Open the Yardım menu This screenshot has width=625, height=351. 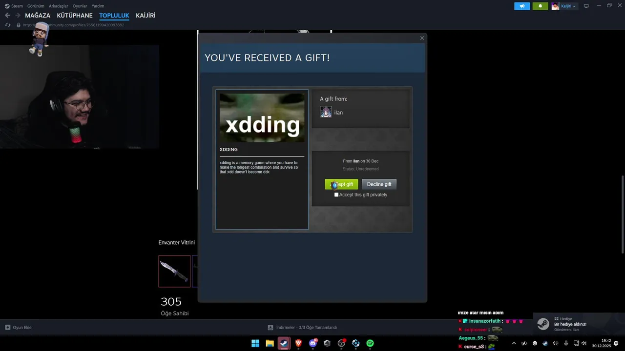(98, 6)
